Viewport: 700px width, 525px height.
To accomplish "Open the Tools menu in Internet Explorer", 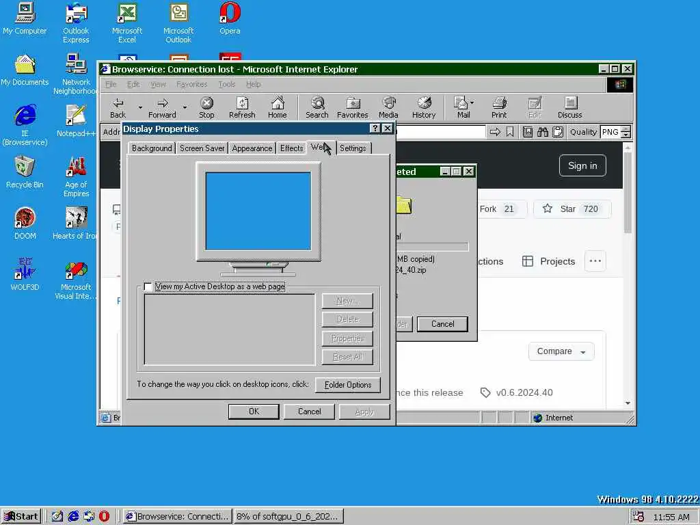I will click(x=227, y=84).
